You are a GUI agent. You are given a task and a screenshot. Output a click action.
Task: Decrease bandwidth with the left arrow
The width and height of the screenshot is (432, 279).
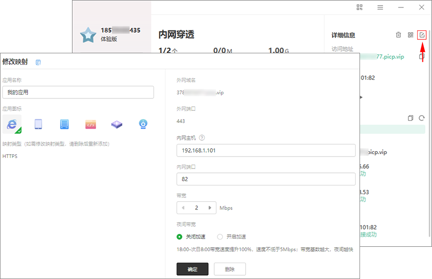point(183,208)
